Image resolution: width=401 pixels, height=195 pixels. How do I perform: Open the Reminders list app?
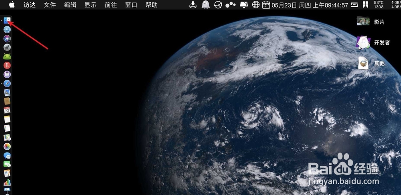(x=7, y=128)
